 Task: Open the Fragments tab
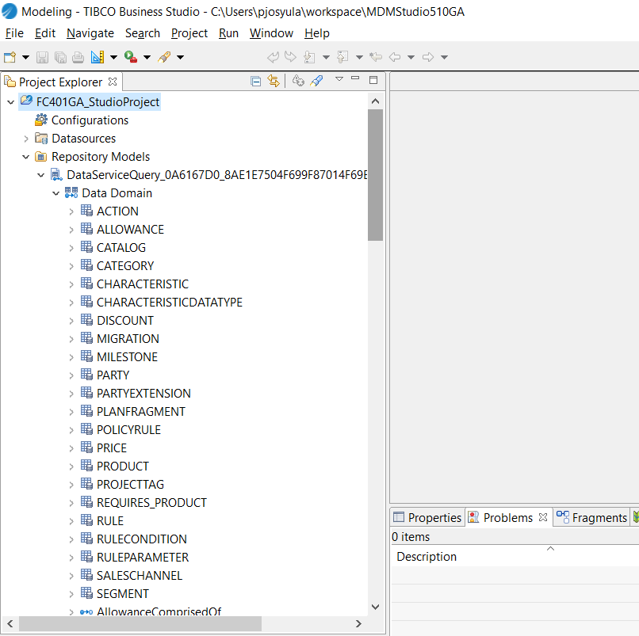point(591,517)
